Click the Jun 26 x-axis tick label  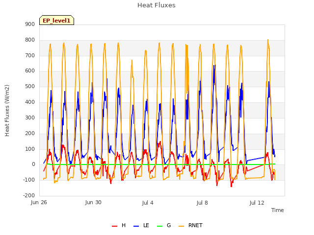click(x=39, y=203)
